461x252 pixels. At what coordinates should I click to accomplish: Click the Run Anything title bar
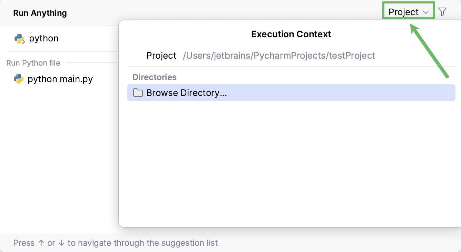tap(40, 13)
